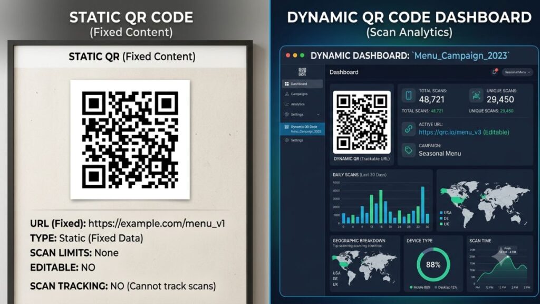
Task: Click the Analytics chart icon in sidebar
Action: (286, 104)
